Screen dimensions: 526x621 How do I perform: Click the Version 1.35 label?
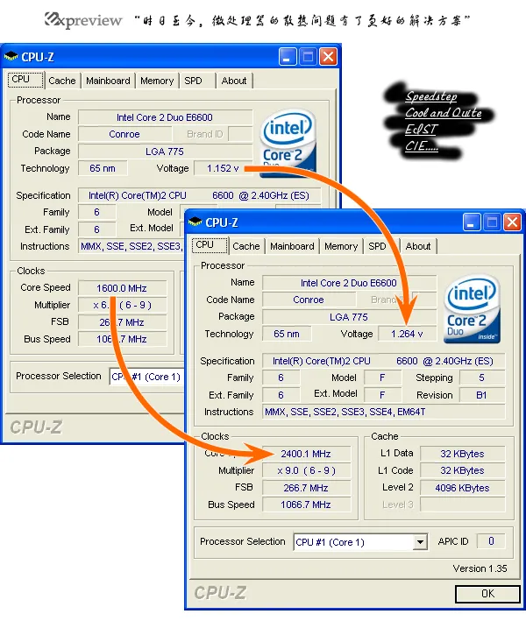pos(480,568)
